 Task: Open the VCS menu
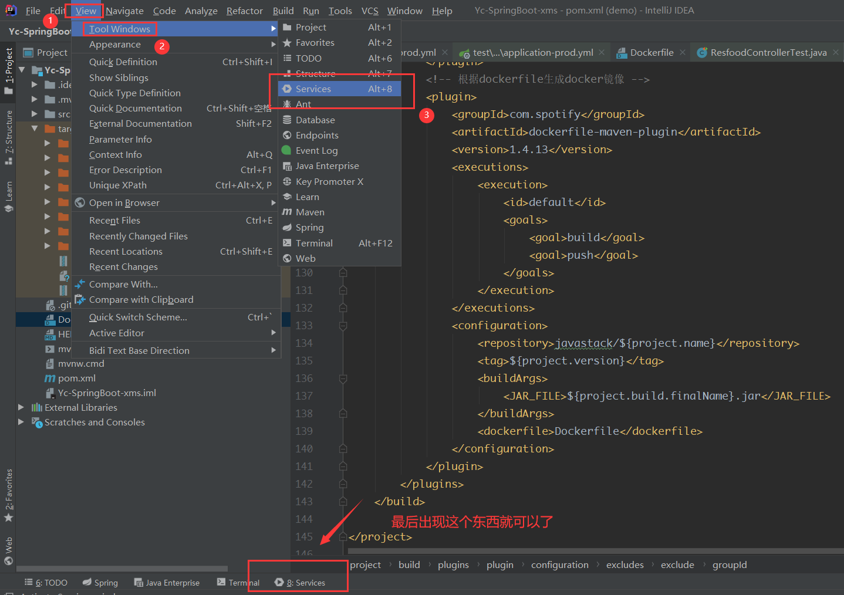(370, 11)
